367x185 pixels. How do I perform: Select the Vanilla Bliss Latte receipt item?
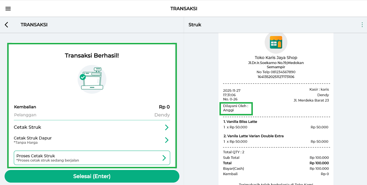pyautogui.click(x=240, y=122)
